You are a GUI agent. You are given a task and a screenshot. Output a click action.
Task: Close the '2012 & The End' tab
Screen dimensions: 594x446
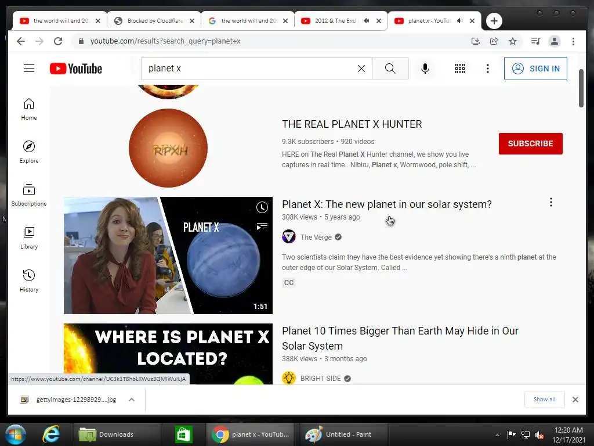click(x=379, y=21)
